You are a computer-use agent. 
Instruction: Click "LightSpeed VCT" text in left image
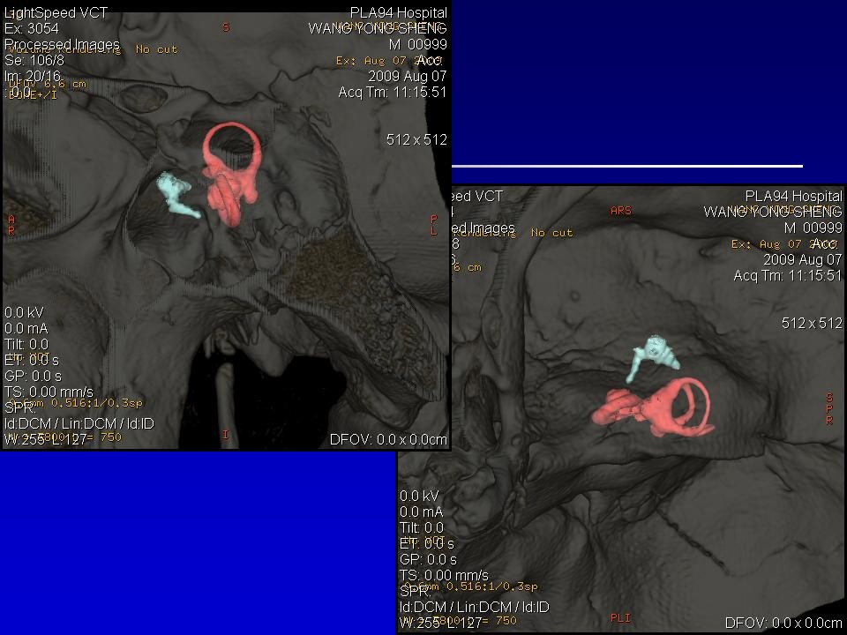point(56,13)
